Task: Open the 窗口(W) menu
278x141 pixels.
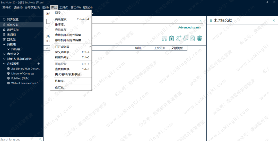Action: coord(76,7)
